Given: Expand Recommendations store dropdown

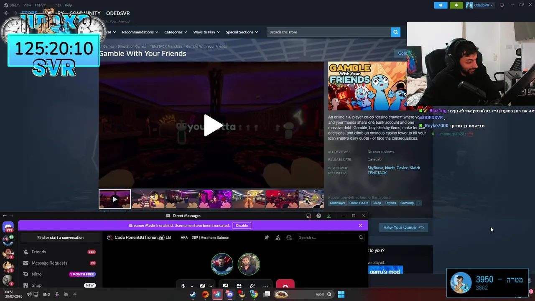Looking at the screenshot, I should point(140,32).
